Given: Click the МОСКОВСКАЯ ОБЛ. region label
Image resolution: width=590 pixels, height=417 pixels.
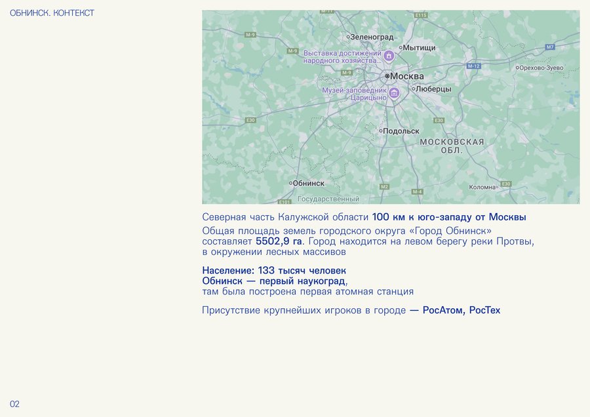Looking at the screenshot, I should (452, 146).
